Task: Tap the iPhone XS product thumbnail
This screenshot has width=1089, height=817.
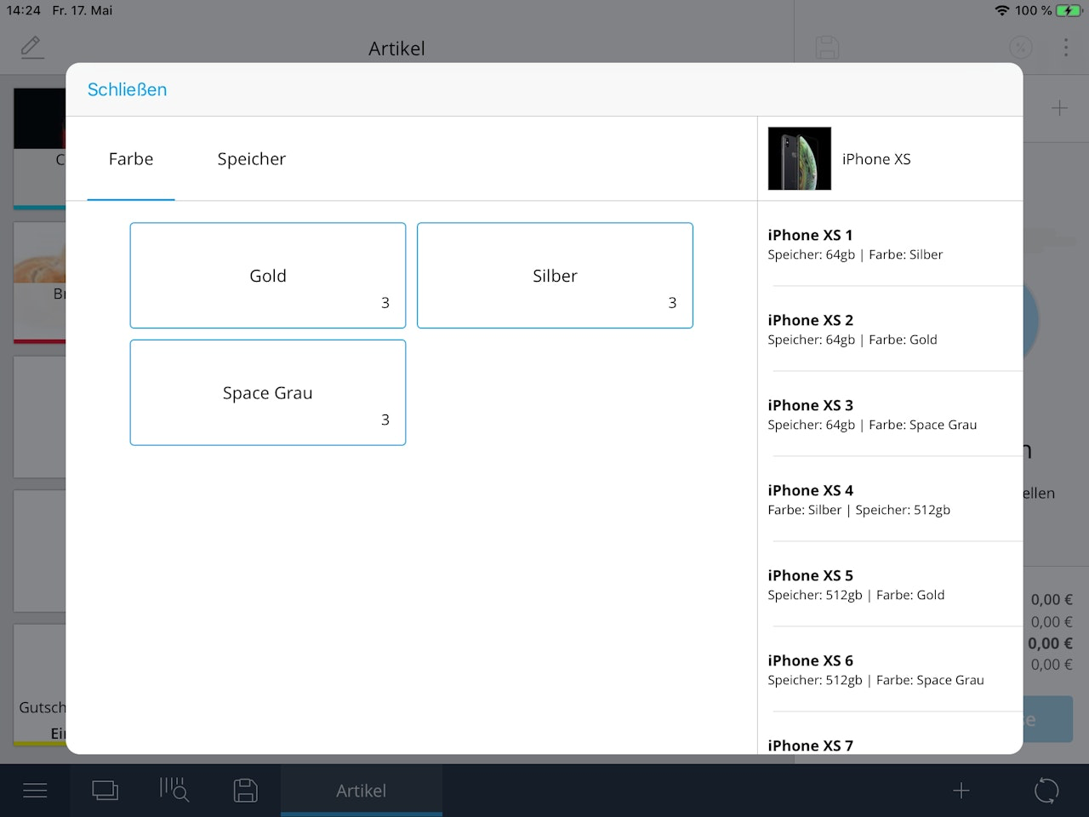Action: point(799,158)
